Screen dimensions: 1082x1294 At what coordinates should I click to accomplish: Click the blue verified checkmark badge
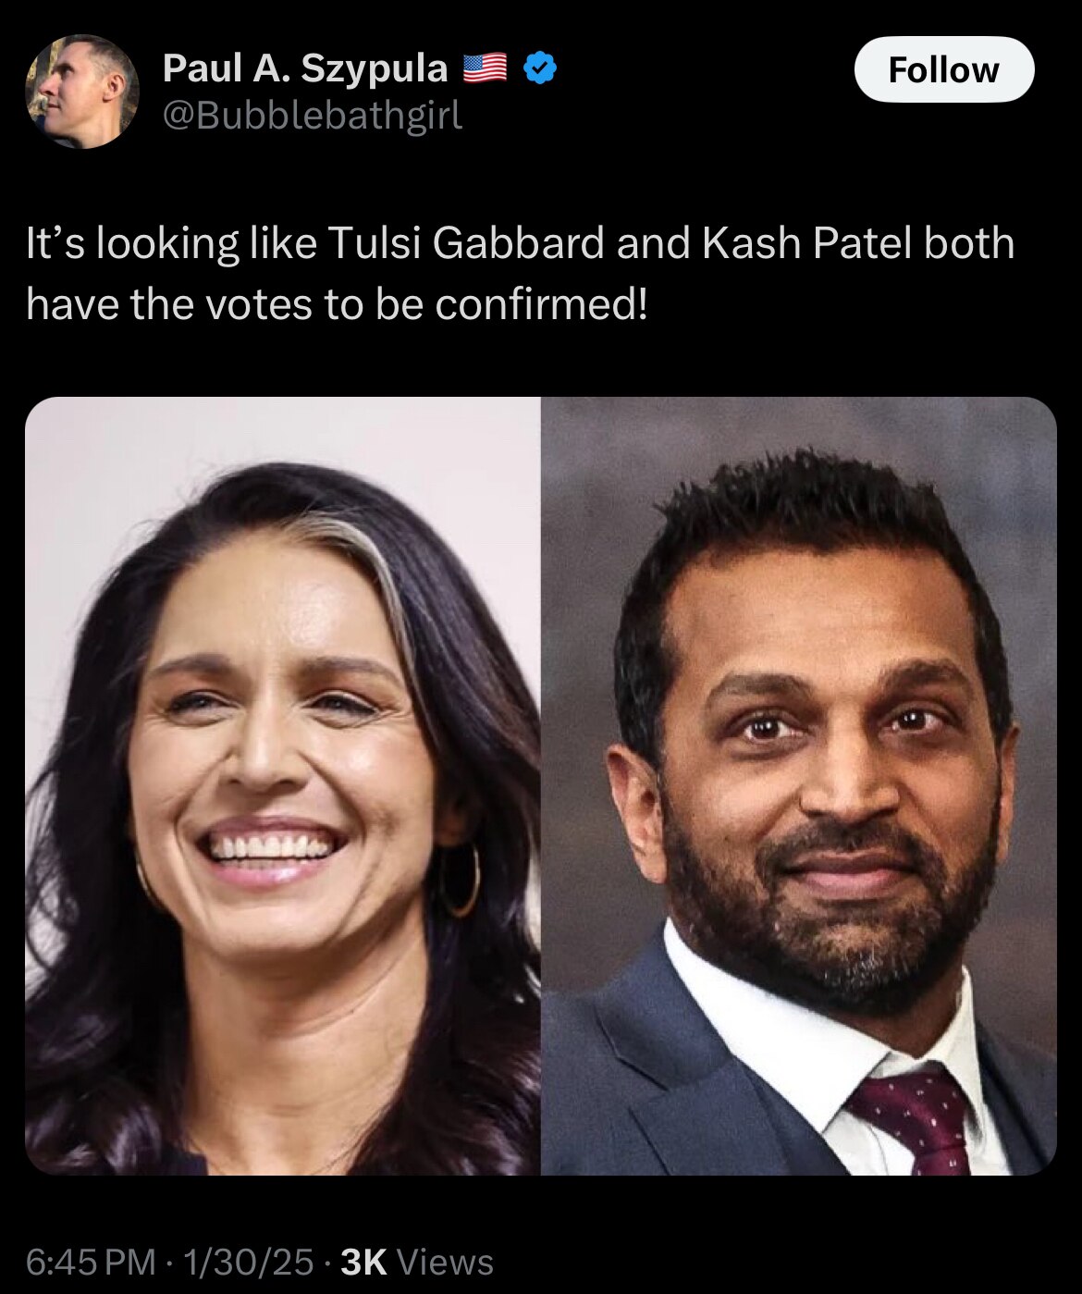coord(540,68)
